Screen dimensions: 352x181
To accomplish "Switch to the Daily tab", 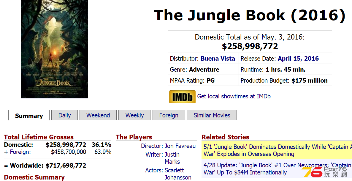I will coord(64,115).
